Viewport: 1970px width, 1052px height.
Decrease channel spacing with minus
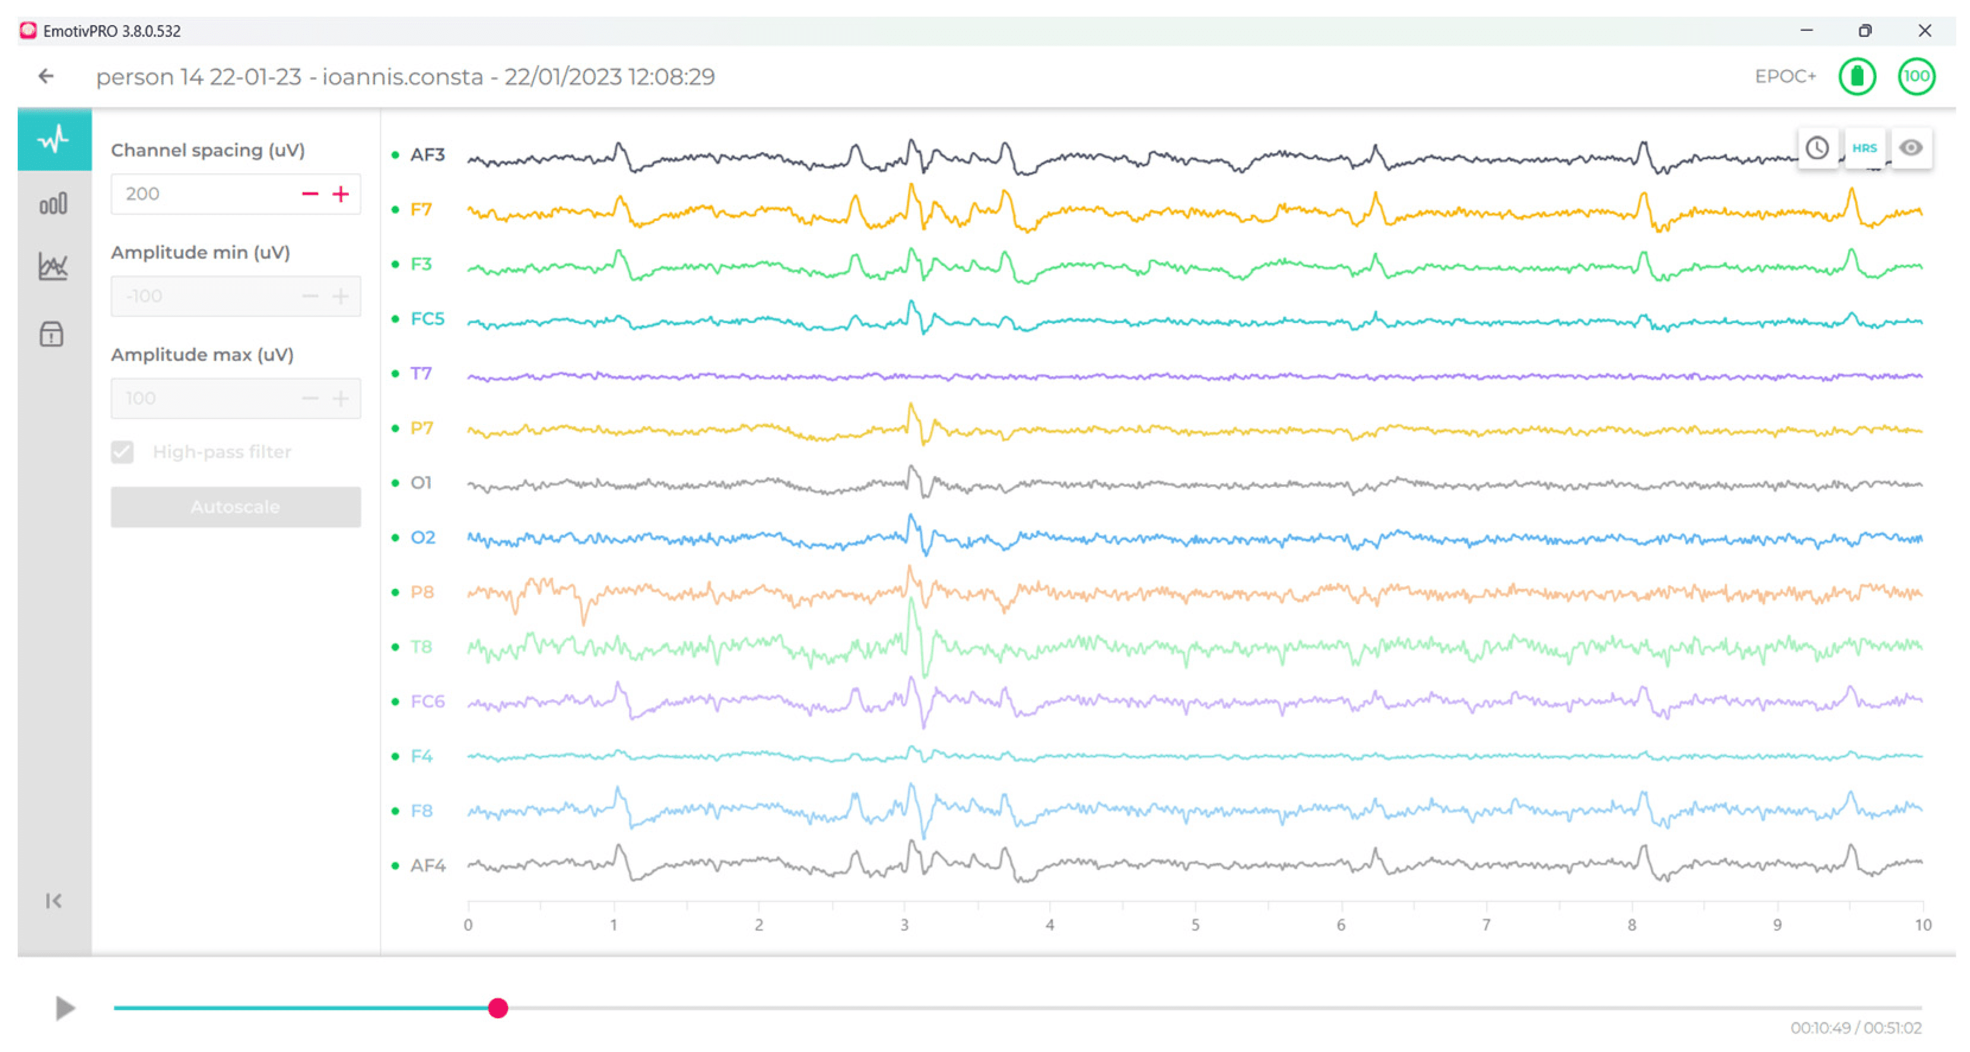click(x=310, y=194)
